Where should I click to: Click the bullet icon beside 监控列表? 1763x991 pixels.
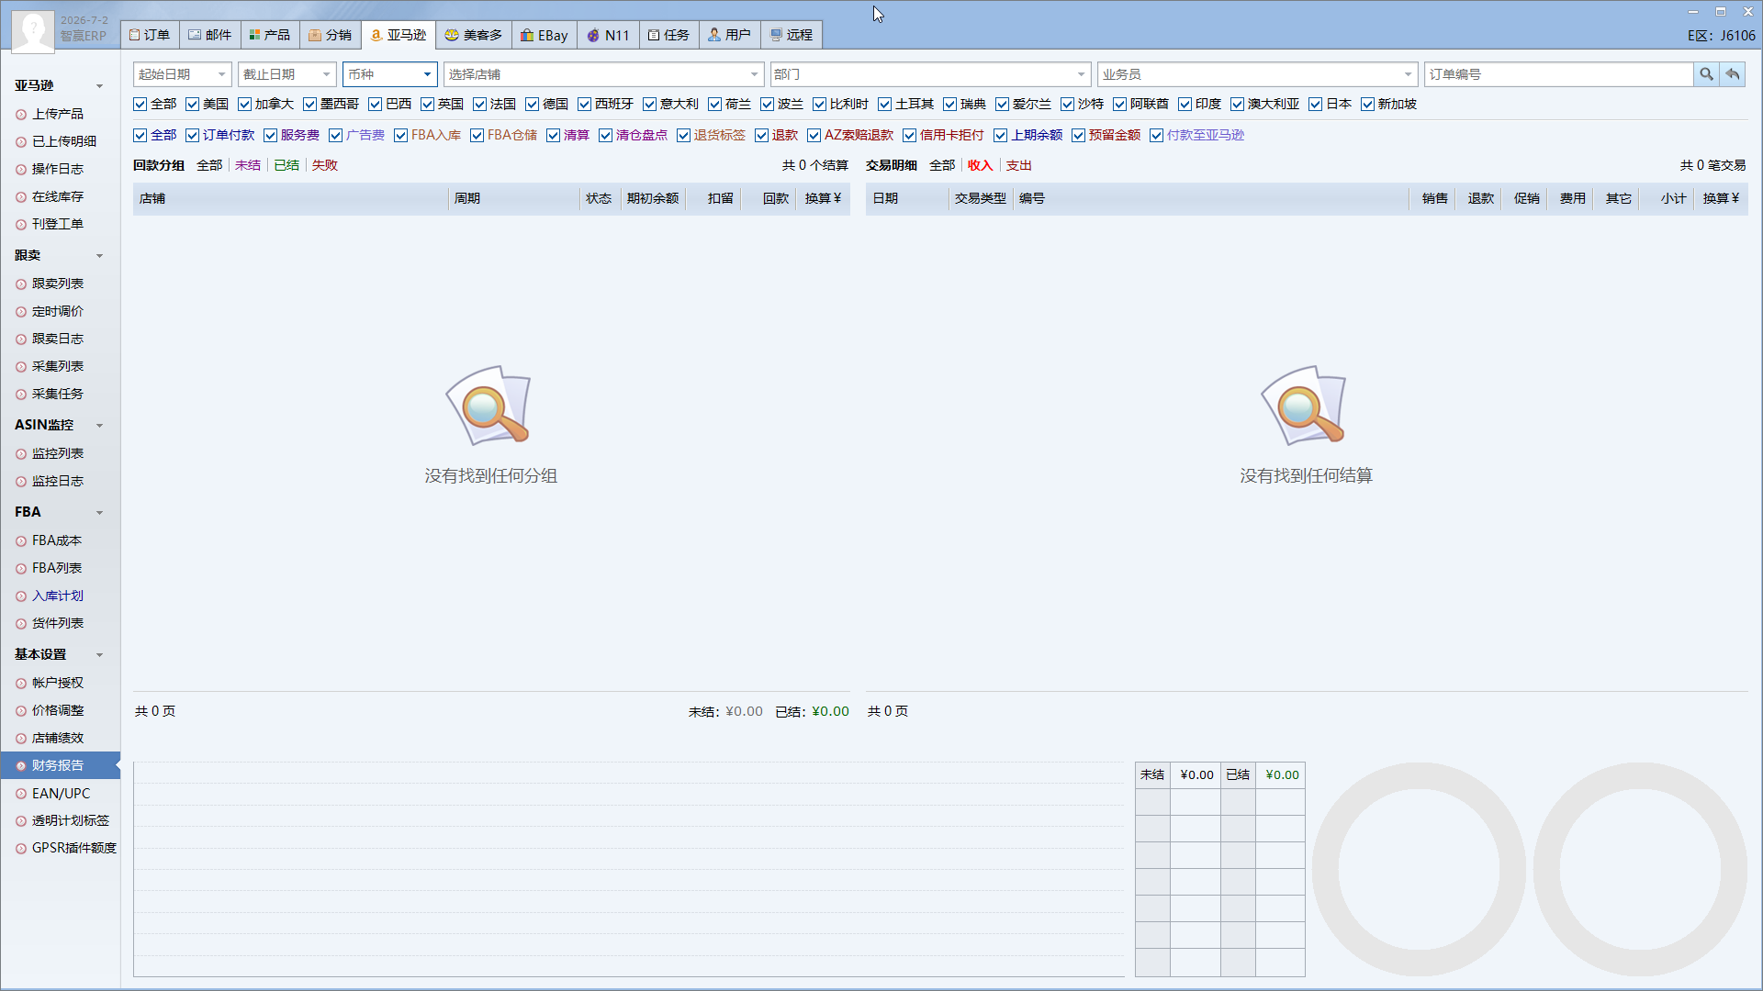[x=21, y=454]
